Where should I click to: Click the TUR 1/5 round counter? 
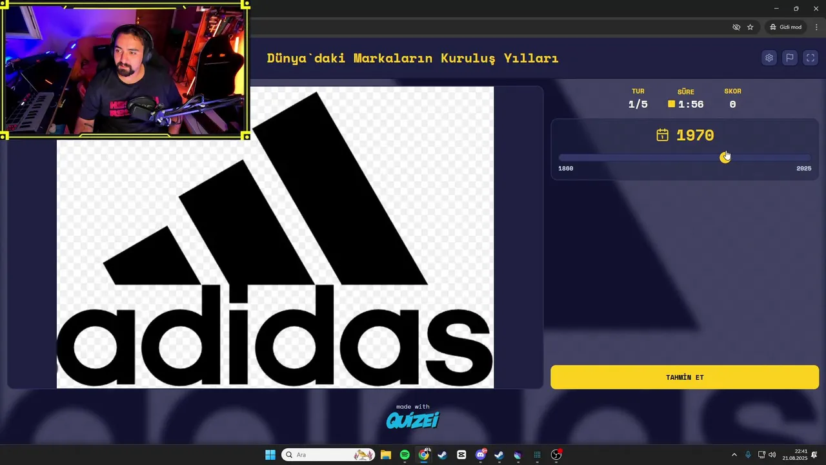click(x=638, y=99)
